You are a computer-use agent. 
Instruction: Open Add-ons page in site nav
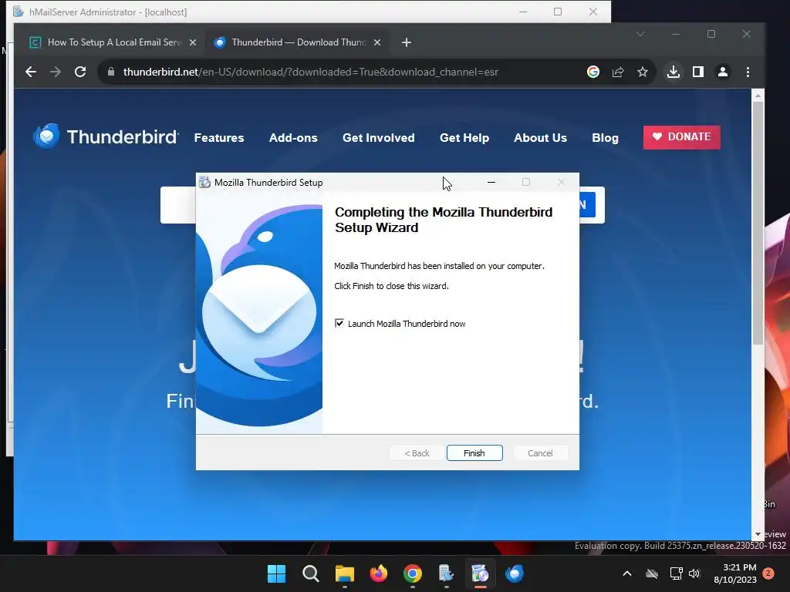293,137
